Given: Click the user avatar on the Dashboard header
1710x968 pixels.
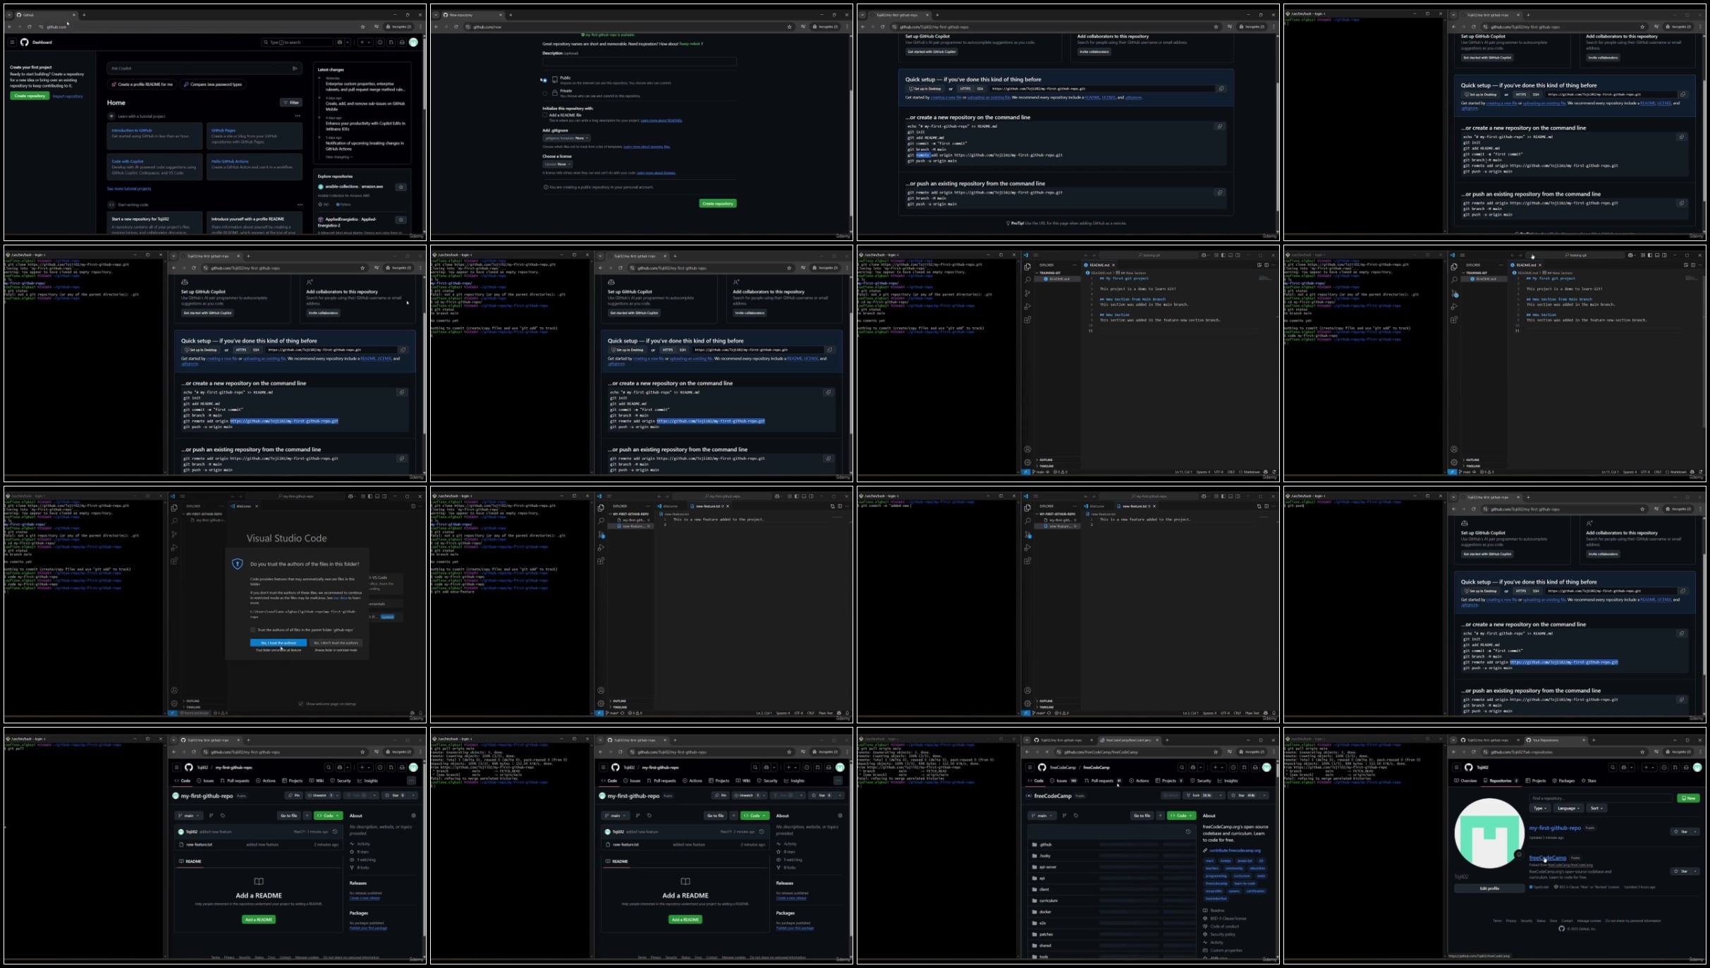Looking at the screenshot, I should [414, 42].
